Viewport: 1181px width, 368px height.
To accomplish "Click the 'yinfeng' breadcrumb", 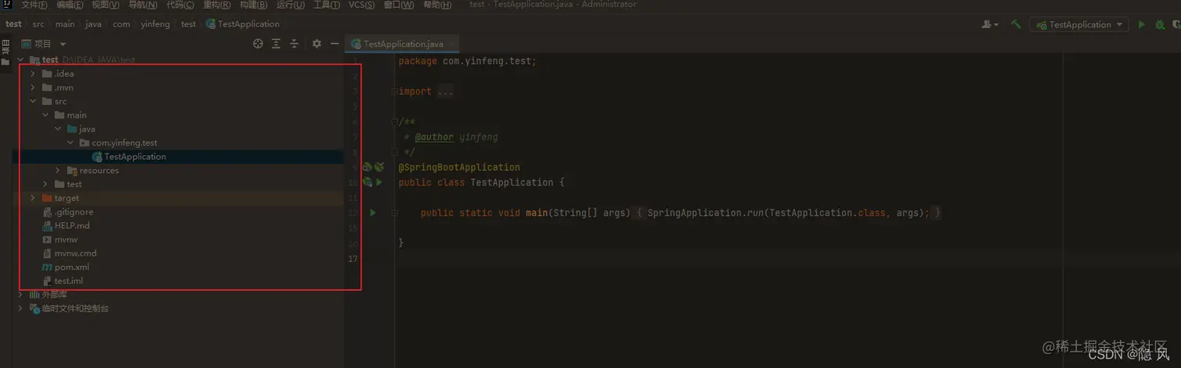I will 155,24.
